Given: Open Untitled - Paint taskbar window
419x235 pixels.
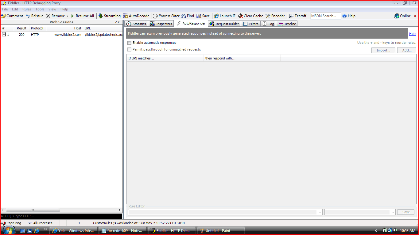Looking at the screenshot, I should (x=221, y=231).
